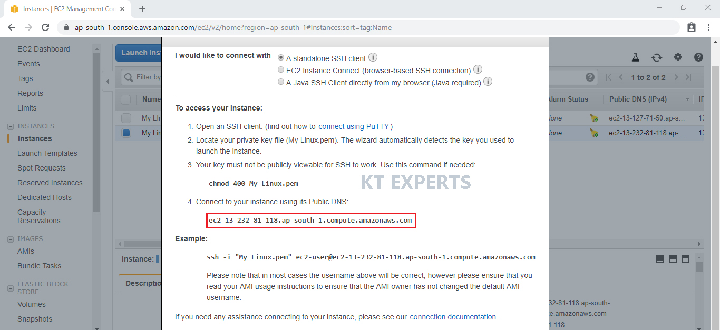The image size is (720, 330).
Task: Set details pane to minimized layout icon
Action: 660,259
